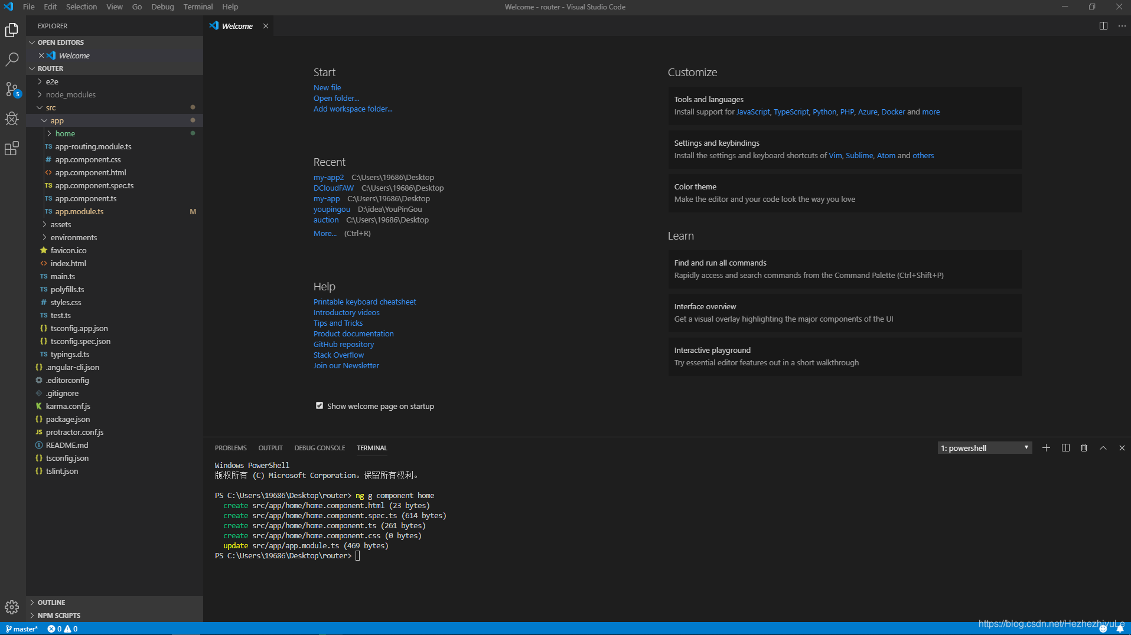Open the Color theme customization card
This screenshot has width=1131, height=635.
pyautogui.click(x=845, y=193)
